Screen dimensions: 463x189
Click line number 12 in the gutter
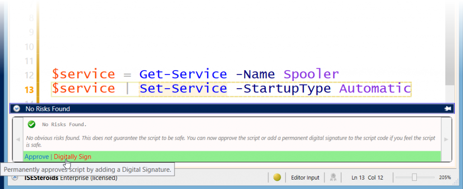pyautogui.click(x=28, y=75)
